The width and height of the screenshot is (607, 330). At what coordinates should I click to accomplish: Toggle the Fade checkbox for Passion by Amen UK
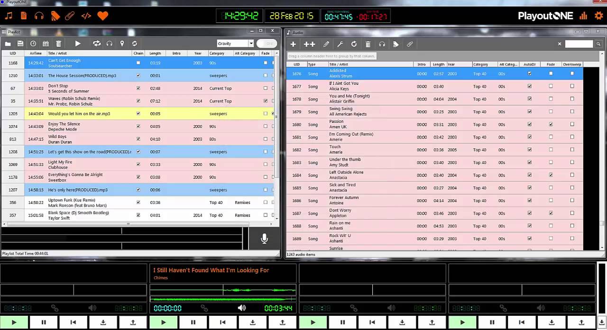551,124
